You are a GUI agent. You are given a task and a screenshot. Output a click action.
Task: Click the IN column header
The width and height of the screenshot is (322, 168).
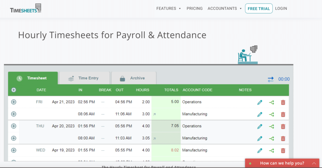click(80, 90)
